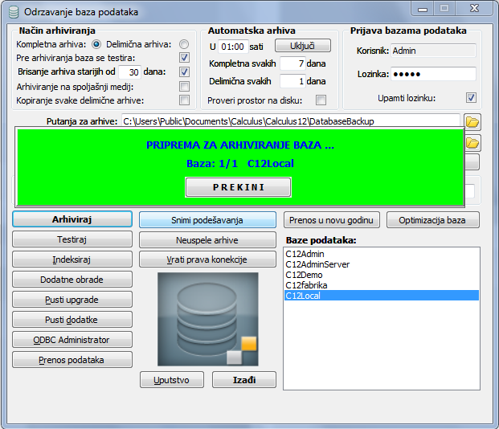Toggle 'Proveri prostor na disku' checkbox
The height and width of the screenshot is (429, 499).
(x=321, y=100)
